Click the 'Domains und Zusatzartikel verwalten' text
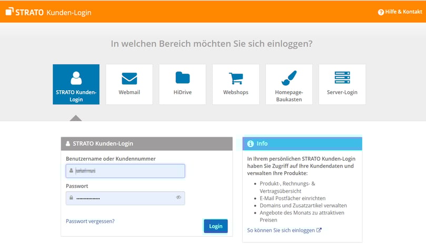Viewport: 426px width, 250px height. point(303,205)
